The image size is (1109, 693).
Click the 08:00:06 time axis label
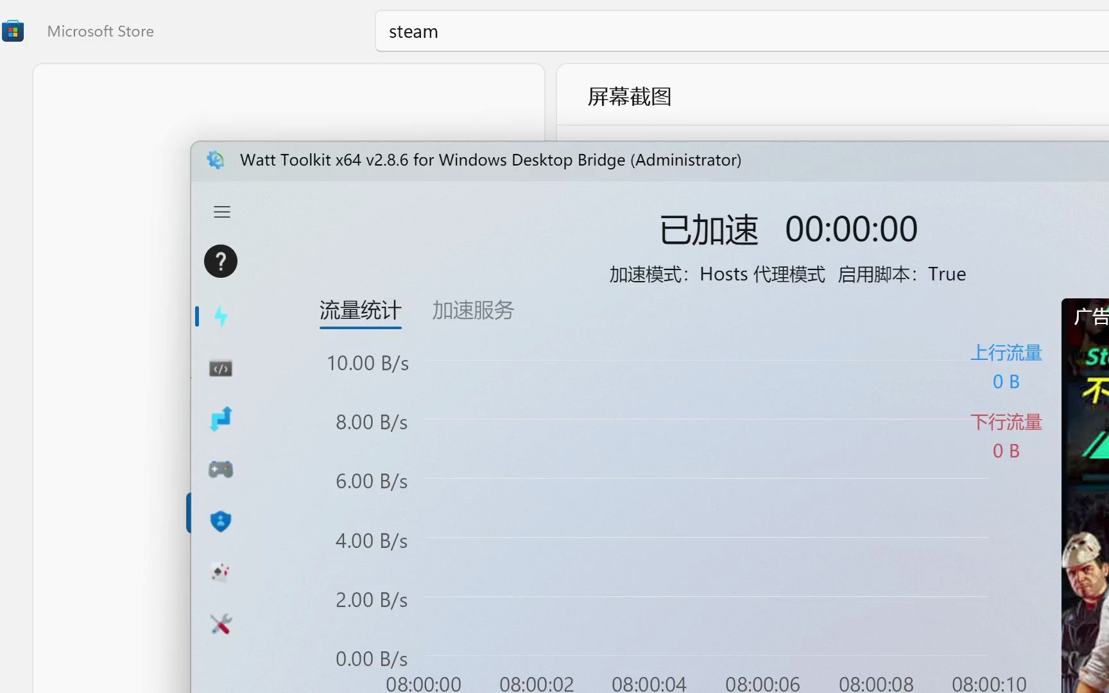pos(763,684)
